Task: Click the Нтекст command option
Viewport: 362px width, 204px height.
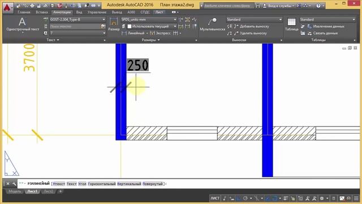Action: point(59,184)
